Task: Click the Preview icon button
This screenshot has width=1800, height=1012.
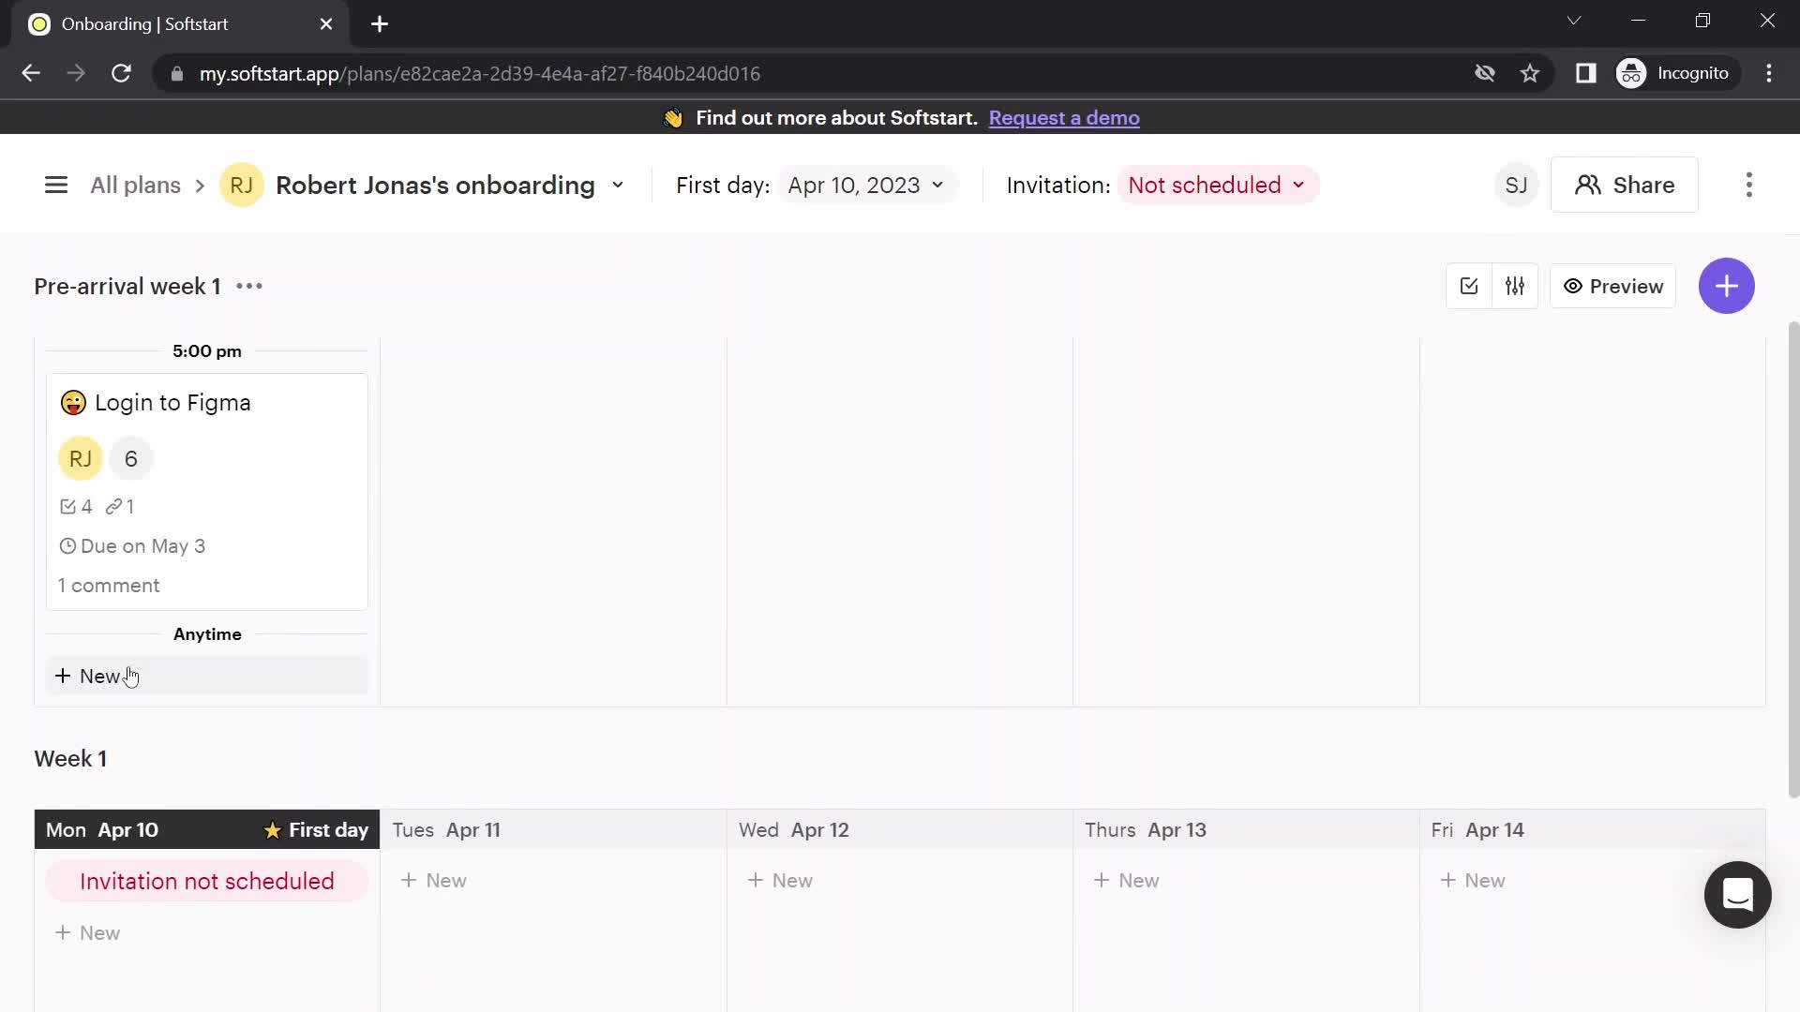Action: (1571, 286)
